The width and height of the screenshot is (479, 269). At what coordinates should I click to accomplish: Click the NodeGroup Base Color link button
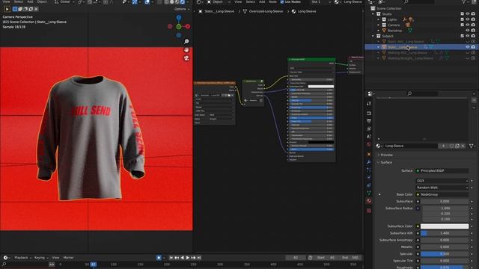tap(442, 194)
